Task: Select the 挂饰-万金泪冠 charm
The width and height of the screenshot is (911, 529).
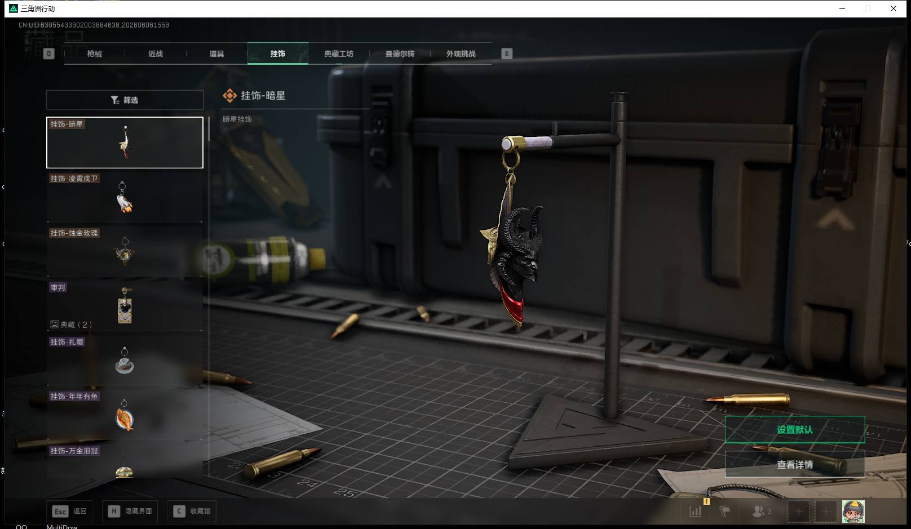Action: point(125,461)
